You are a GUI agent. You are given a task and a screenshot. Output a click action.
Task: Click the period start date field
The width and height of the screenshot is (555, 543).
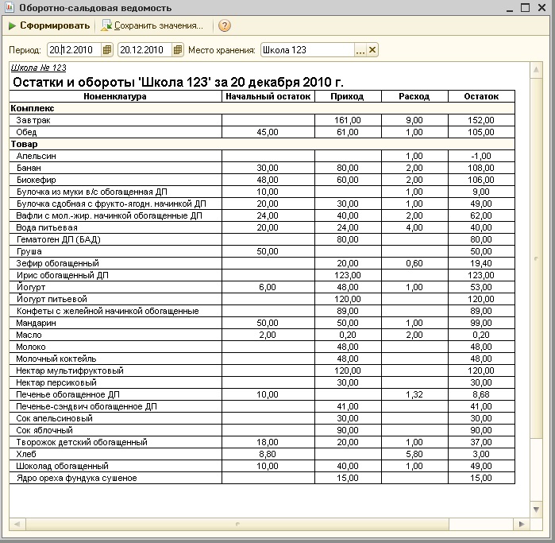pyautogui.click(x=74, y=50)
